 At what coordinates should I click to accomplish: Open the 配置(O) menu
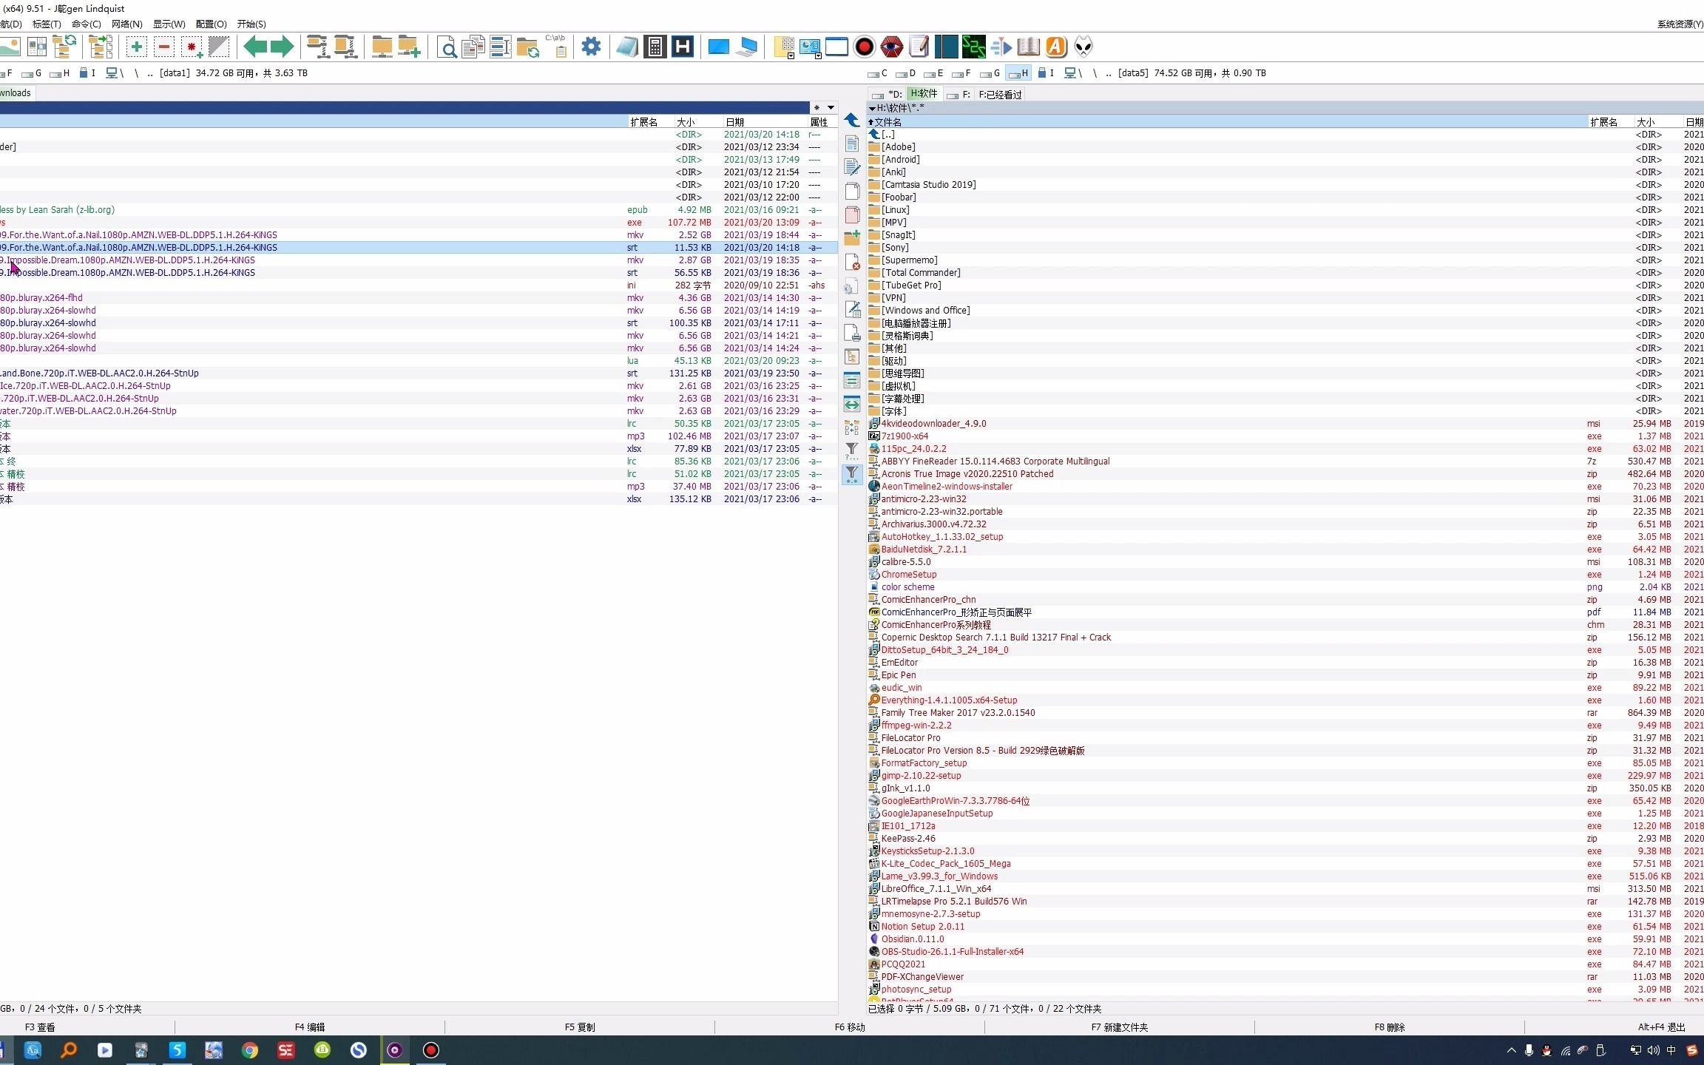[x=211, y=24]
